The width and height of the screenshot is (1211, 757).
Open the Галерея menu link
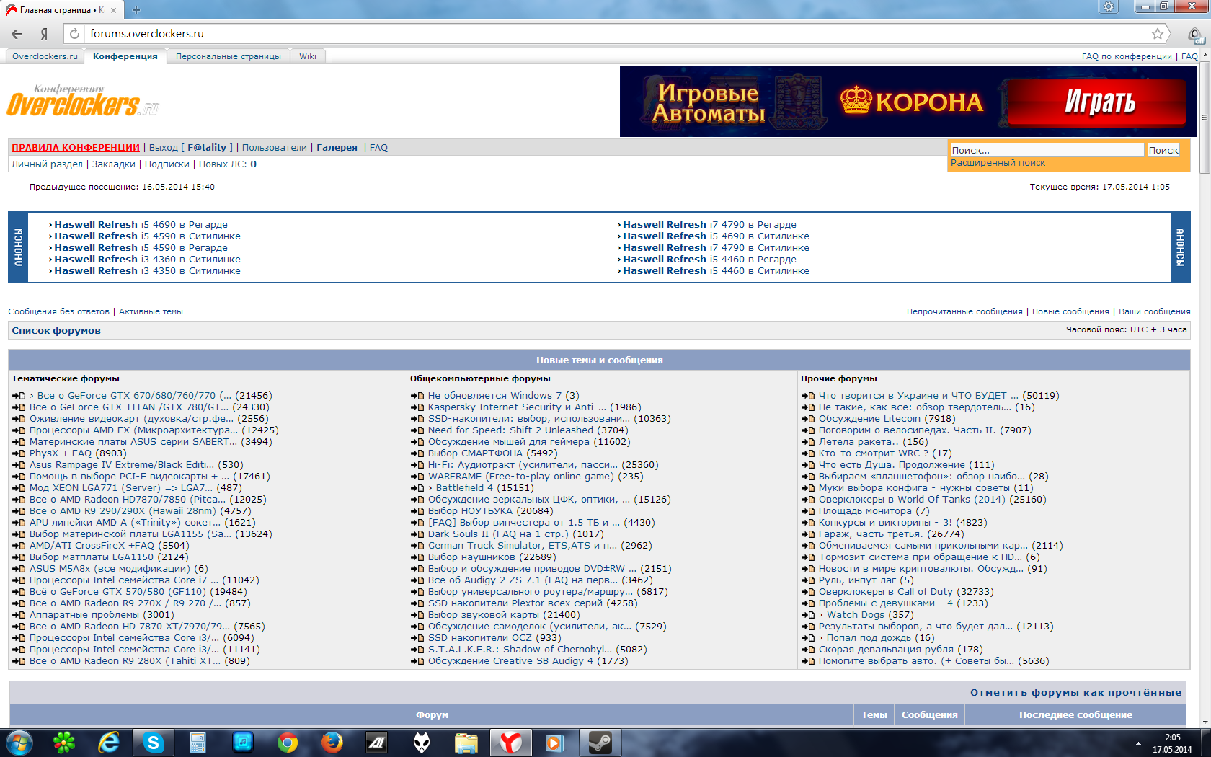coord(337,148)
